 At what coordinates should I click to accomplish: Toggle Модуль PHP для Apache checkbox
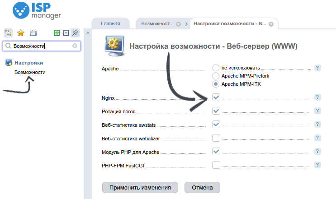pyautogui.click(x=216, y=151)
